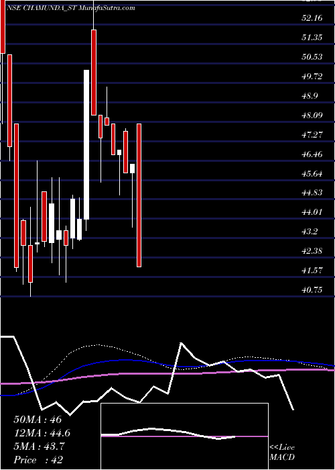Click the NSE CHAMUNDA_ST MunafaSutra.com title

(x=70, y=8)
